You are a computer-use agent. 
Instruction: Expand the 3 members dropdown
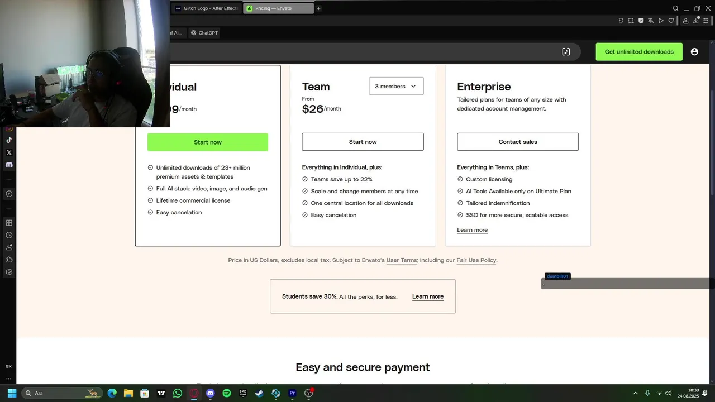[396, 86]
